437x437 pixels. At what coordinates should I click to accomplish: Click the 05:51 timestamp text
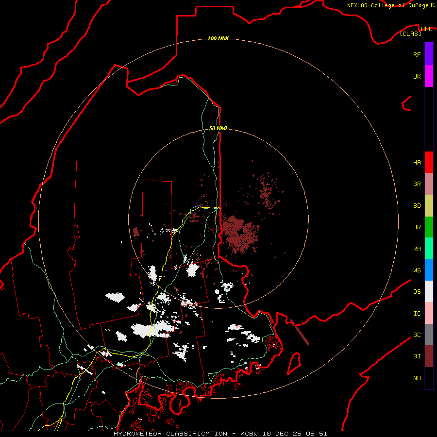pos(316,434)
